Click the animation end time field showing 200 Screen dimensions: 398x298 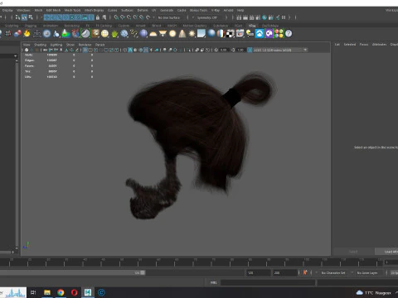(x=285, y=273)
